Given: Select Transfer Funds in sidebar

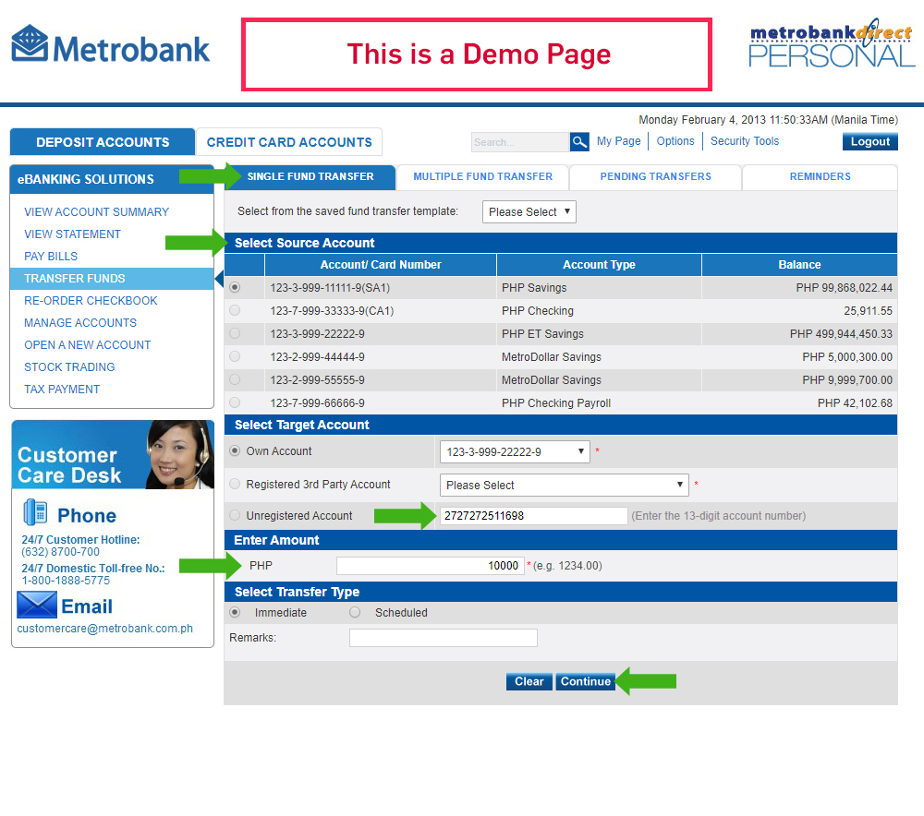Looking at the screenshot, I should pyautogui.click(x=112, y=279).
